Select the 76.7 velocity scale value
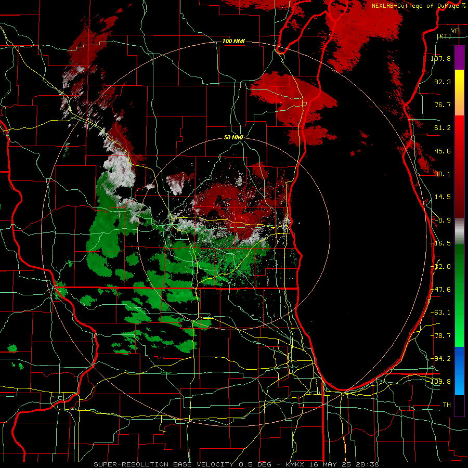Viewport: 468px width, 468px height. (x=443, y=105)
